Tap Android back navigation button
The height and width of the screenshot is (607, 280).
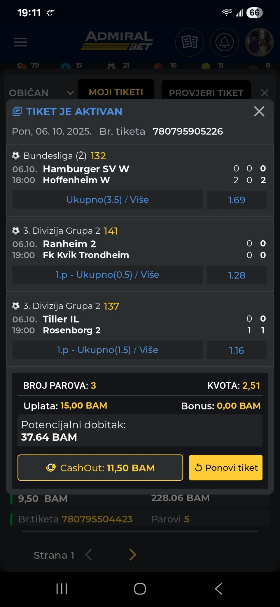(218, 589)
